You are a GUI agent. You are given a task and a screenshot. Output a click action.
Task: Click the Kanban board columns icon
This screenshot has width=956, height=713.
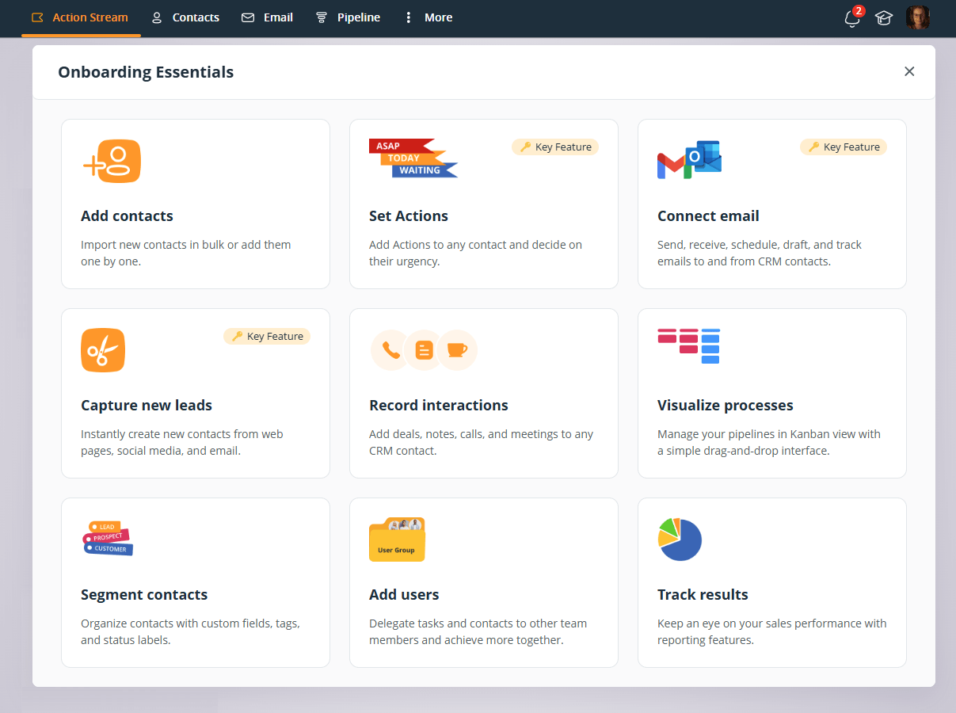(x=688, y=346)
